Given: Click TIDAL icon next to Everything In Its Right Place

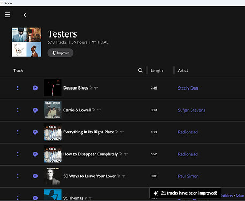Looking at the screenshot, I should (122, 132).
